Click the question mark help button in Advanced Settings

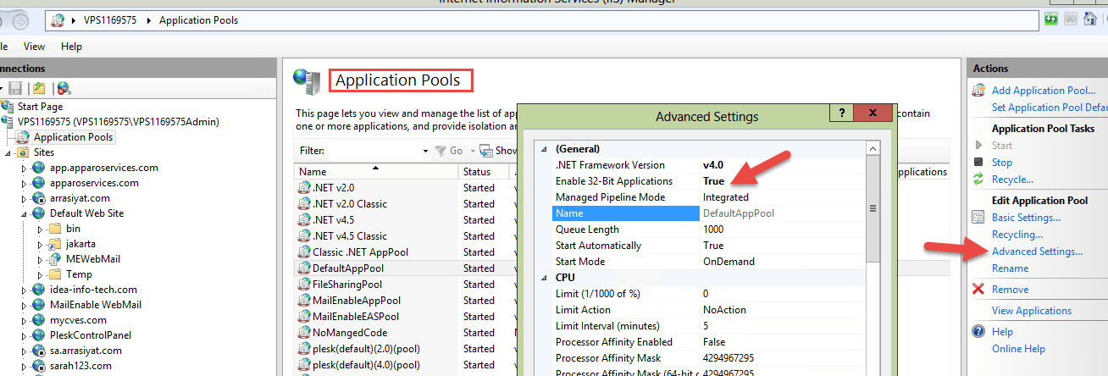(840, 113)
